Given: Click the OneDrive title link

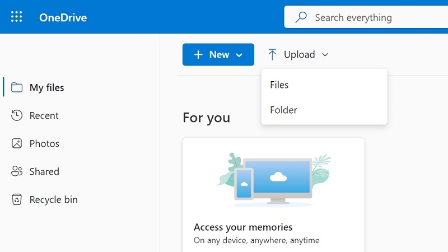Looking at the screenshot, I should coord(63,17).
